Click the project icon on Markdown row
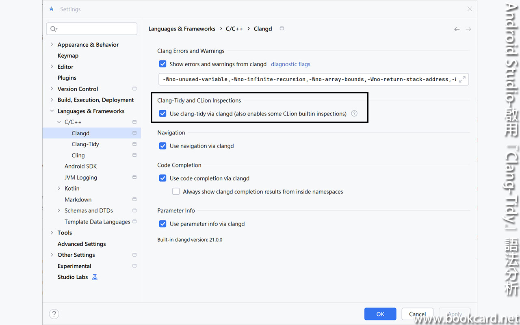Screen dimensions: 520x325 click(134, 199)
